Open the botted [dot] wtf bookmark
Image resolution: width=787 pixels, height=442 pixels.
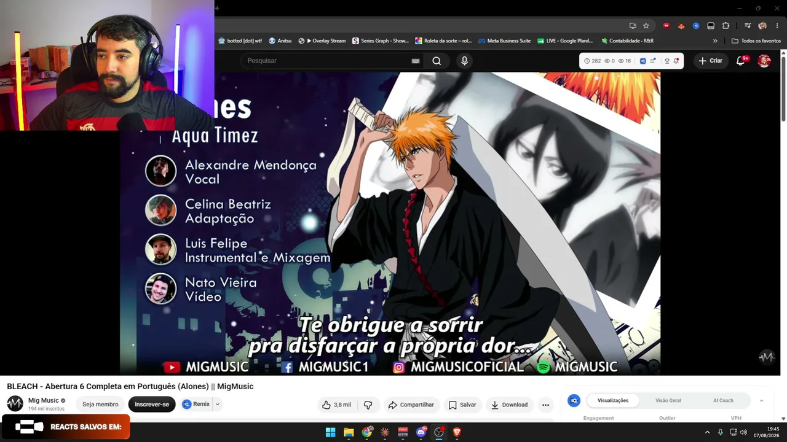[x=240, y=41]
